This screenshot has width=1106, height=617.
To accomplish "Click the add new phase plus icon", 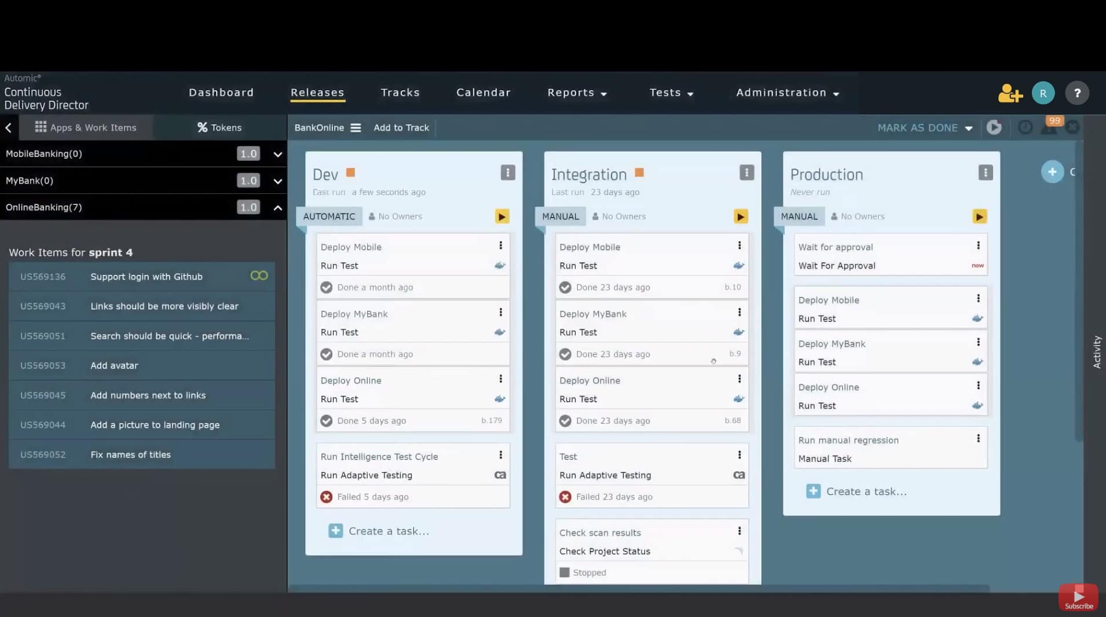I will [x=1052, y=172].
